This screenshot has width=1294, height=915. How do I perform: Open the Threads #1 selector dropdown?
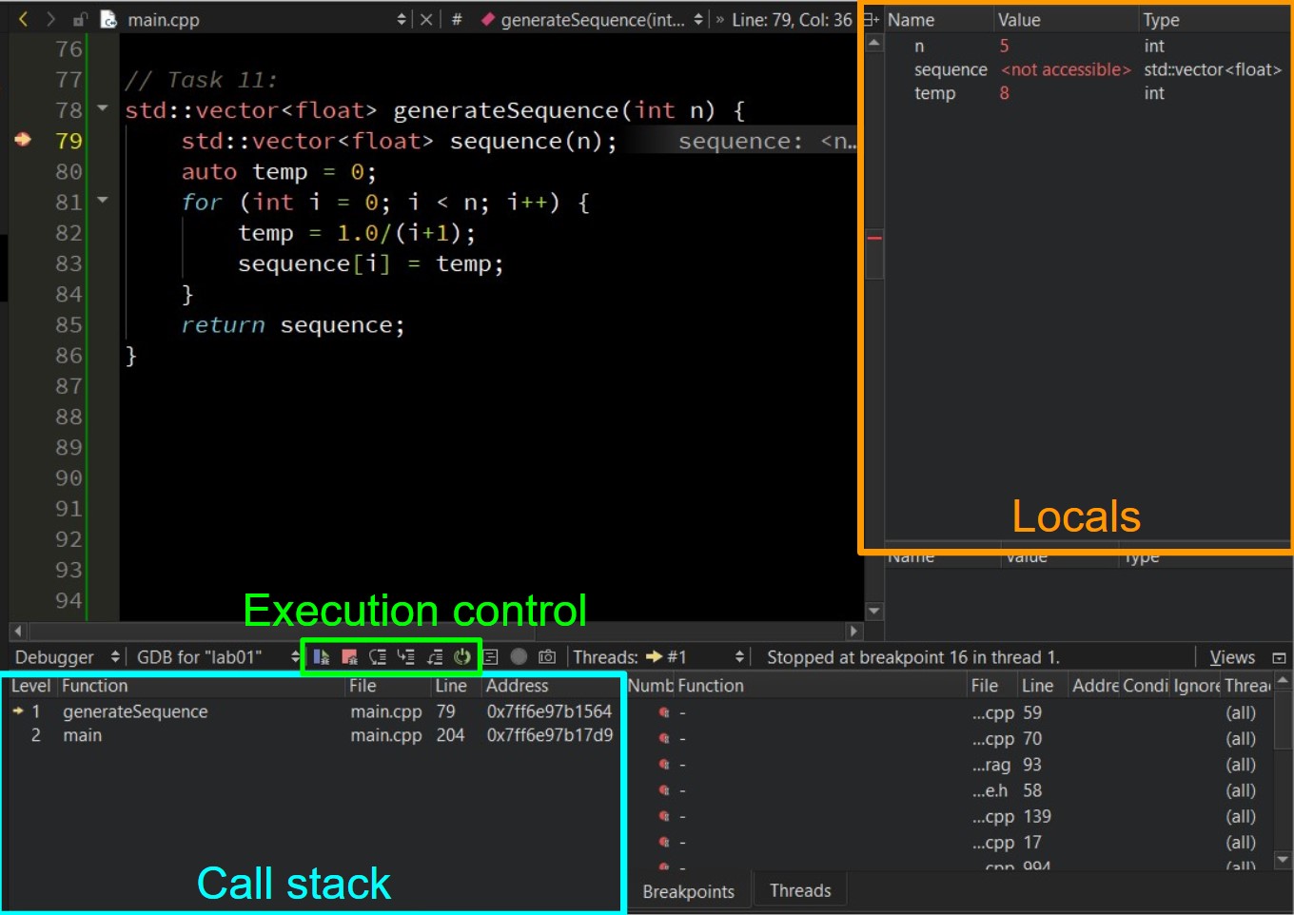(739, 656)
